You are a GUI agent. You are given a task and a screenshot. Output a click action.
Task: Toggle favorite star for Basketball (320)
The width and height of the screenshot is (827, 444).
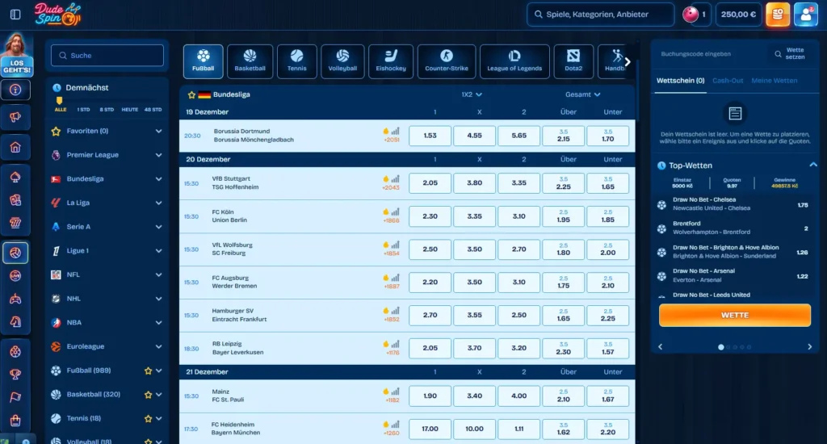149,395
